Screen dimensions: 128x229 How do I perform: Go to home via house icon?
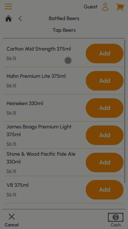coord(8,18)
